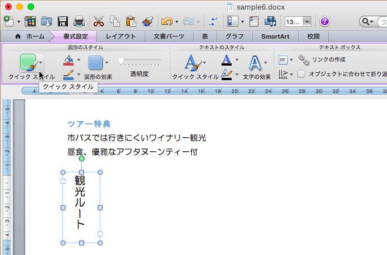Toggle formatting marks display icon
The width and height of the screenshot is (387, 255).
213,21
